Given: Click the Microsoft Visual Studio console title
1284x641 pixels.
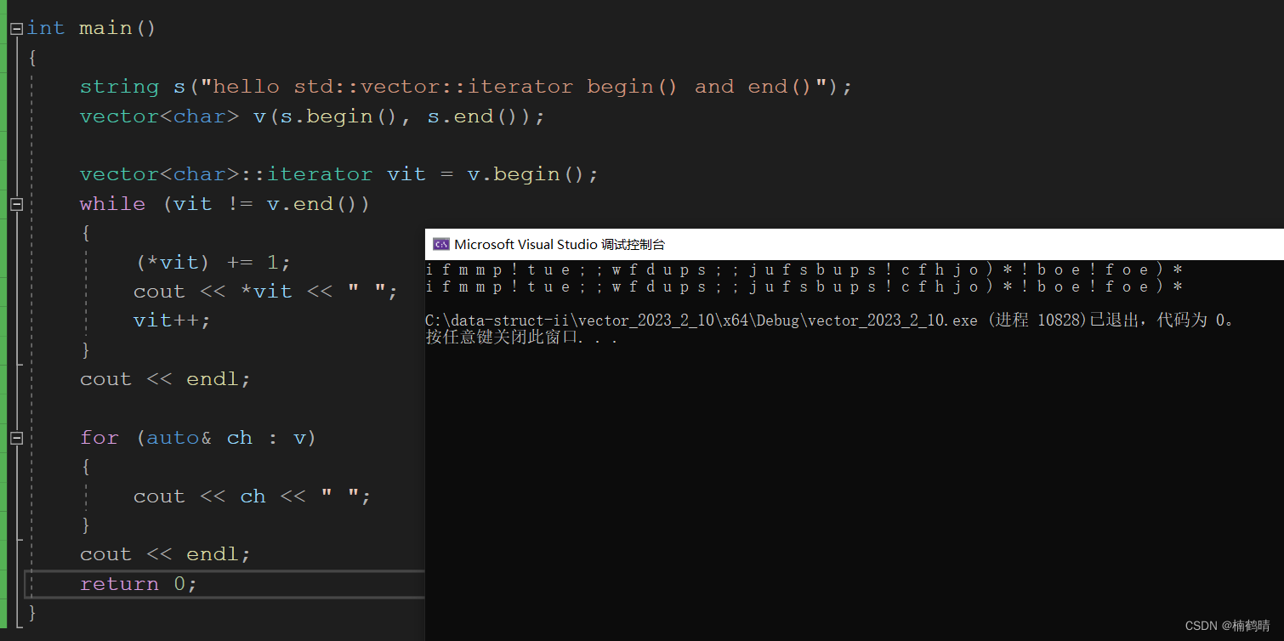Looking at the screenshot, I should tap(560, 245).
